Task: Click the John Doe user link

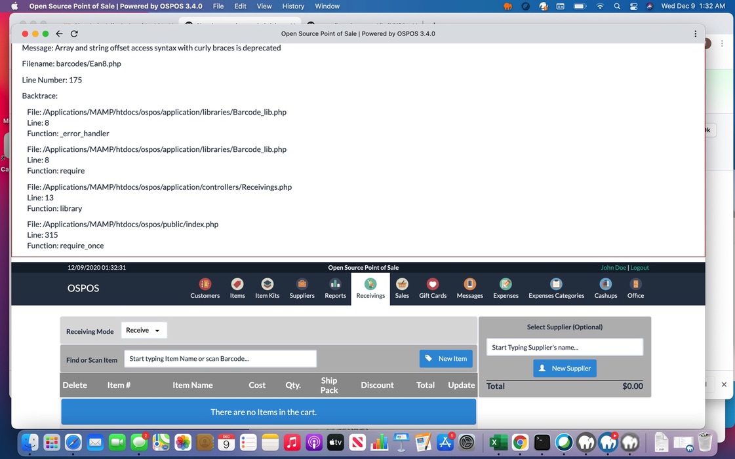Action: click(613, 268)
